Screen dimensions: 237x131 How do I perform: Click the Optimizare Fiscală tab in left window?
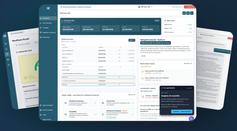click(x=23, y=44)
